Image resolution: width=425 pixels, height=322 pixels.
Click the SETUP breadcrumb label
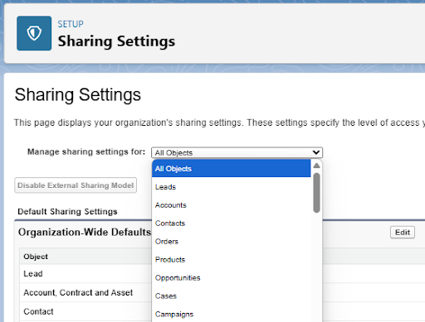(x=71, y=24)
